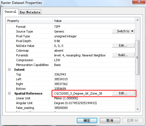Select the Mensuration Capabilities value Basic
This screenshot has width=146, height=126.
pos(57,65)
